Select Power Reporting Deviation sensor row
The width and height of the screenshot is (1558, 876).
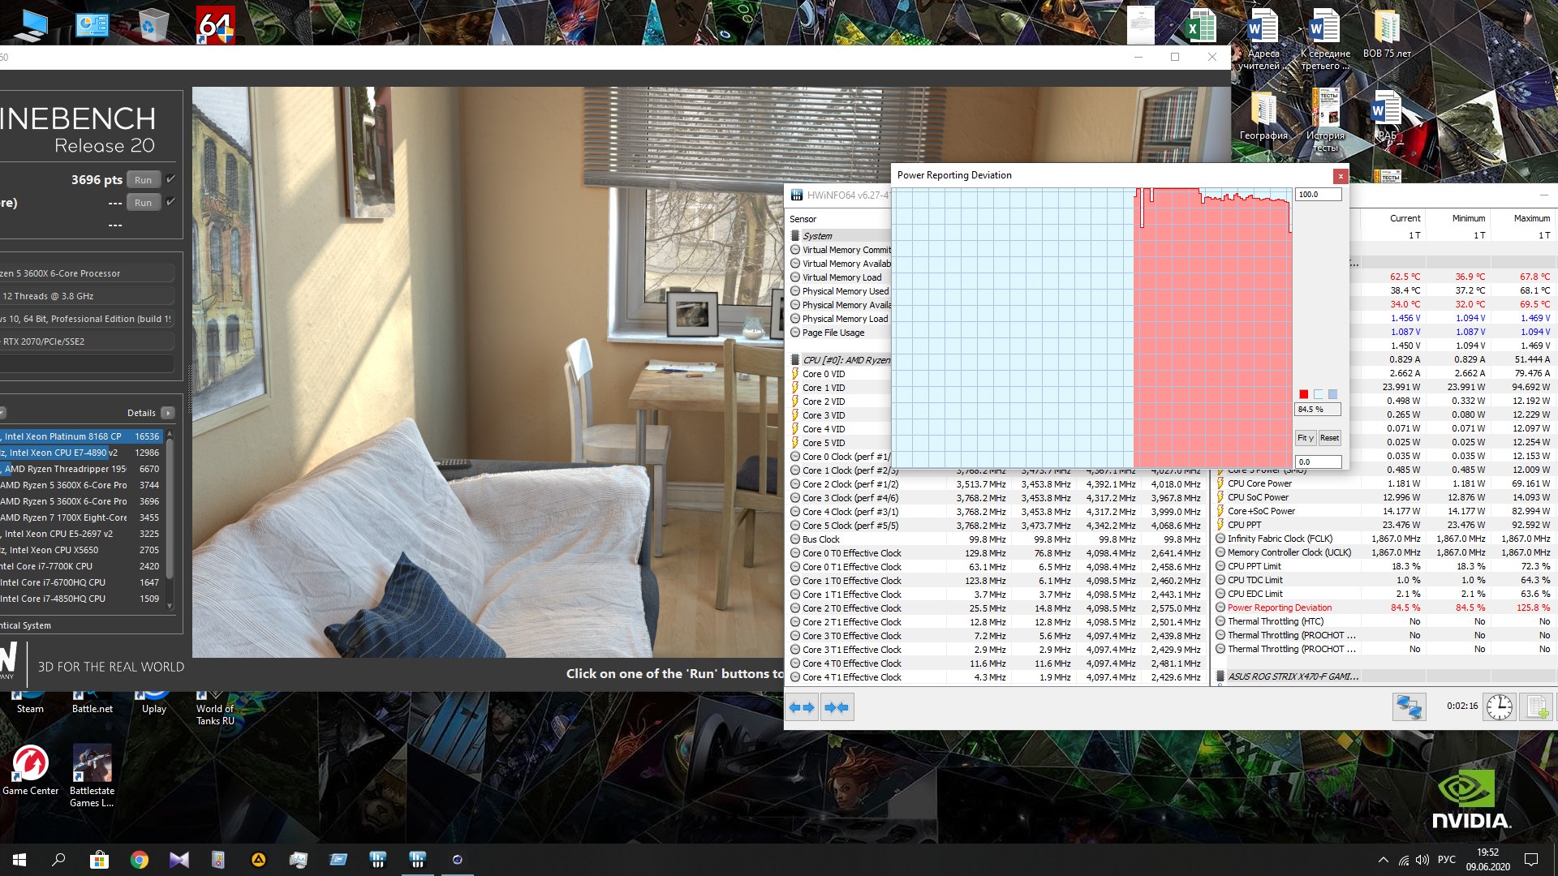point(1279,608)
